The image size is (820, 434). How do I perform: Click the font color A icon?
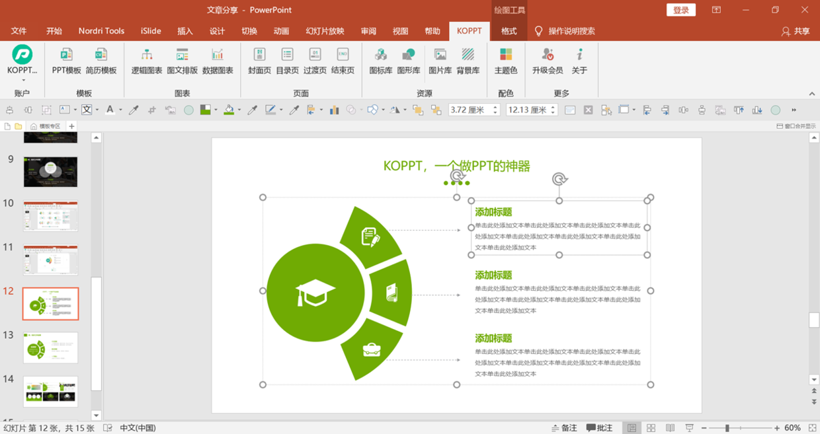coord(110,110)
